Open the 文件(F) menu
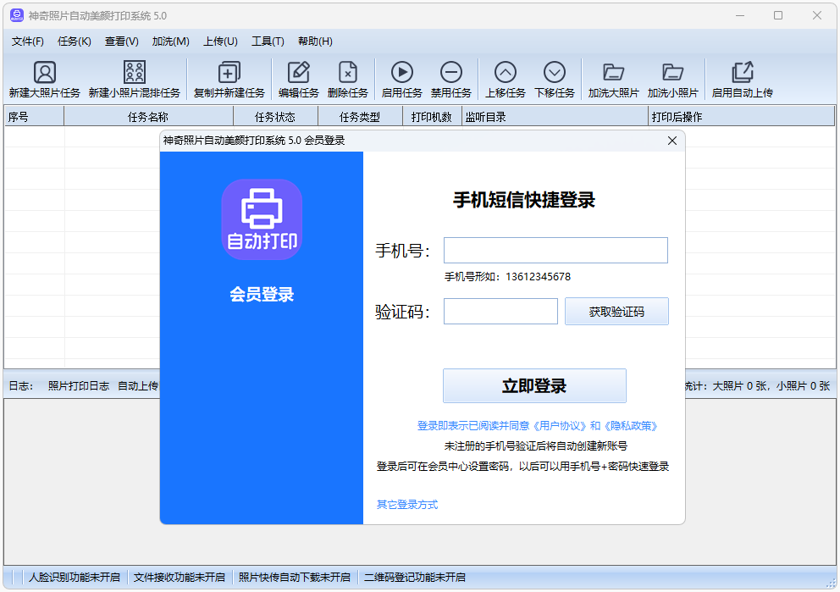This screenshot has height=592, width=840. 26,41
